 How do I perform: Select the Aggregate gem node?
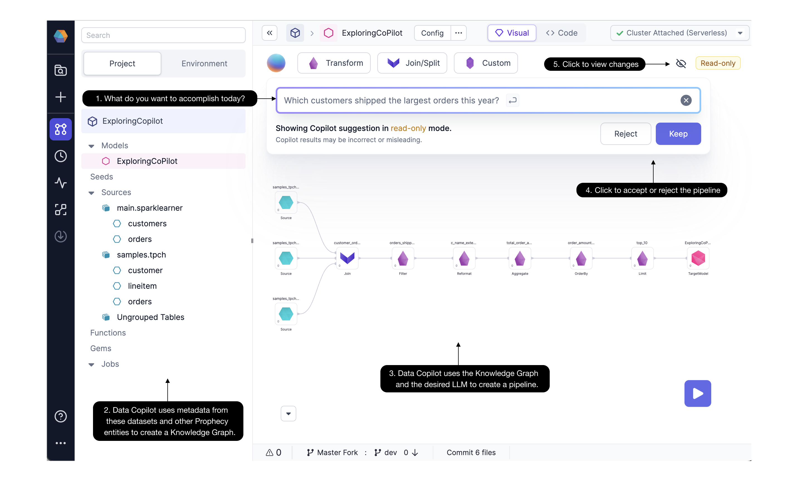pyautogui.click(x=520, y=258)
